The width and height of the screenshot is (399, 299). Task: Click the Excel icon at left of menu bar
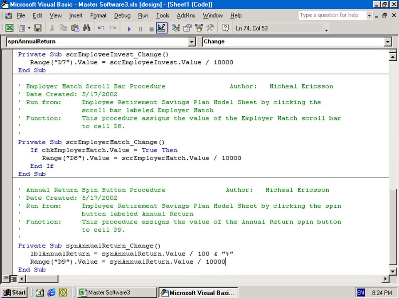[x=9, y=15]
